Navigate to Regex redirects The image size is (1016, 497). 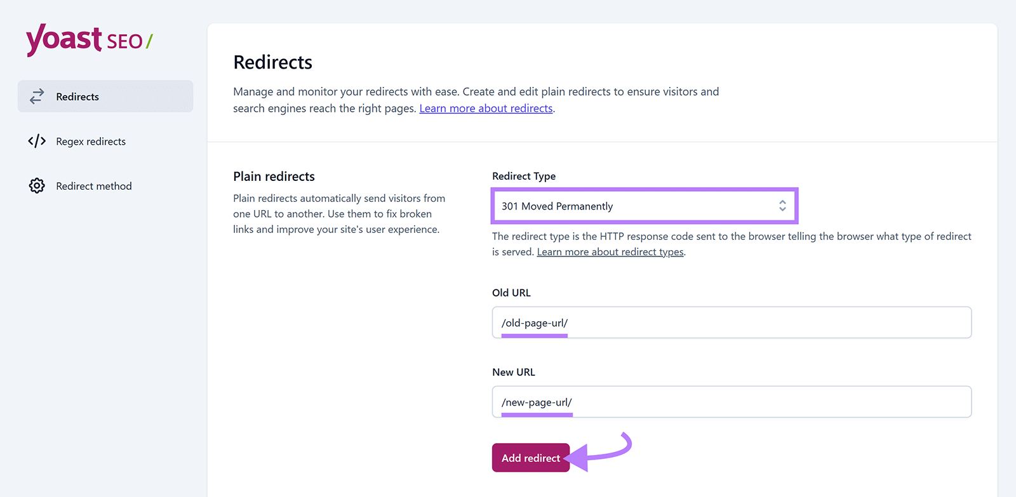[91, 141]
